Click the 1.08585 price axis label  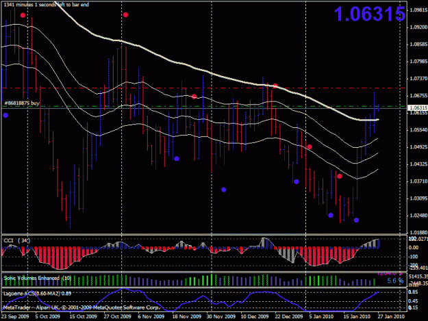(x=418, y=44)
